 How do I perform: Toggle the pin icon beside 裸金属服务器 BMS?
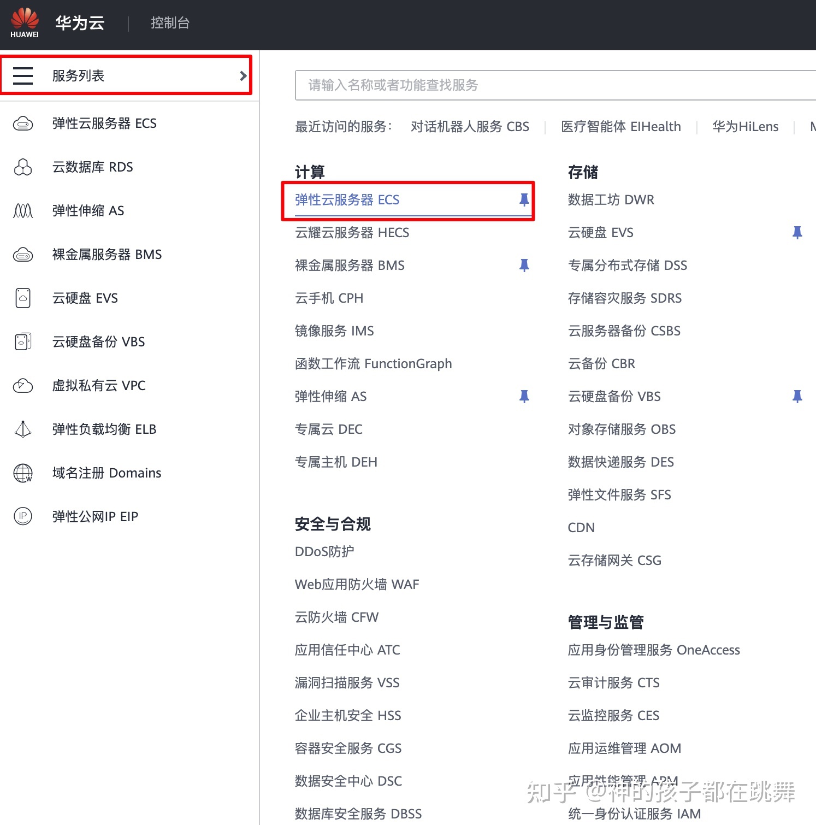(x=524, y=266)
